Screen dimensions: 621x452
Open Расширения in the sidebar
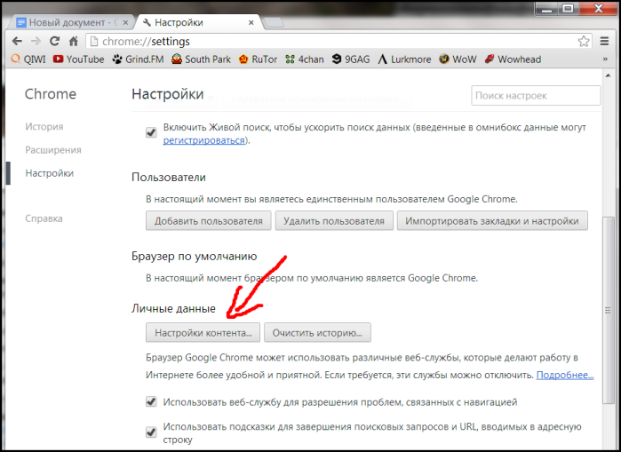coord(53,150)
